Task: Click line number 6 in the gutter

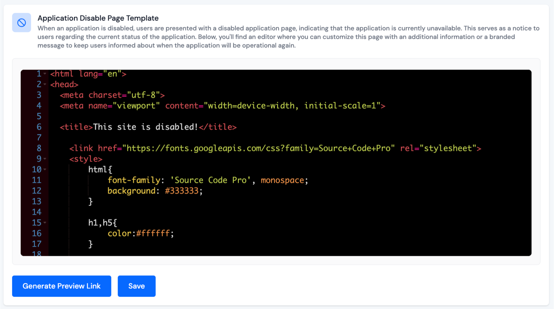Action: pos(39,127)
